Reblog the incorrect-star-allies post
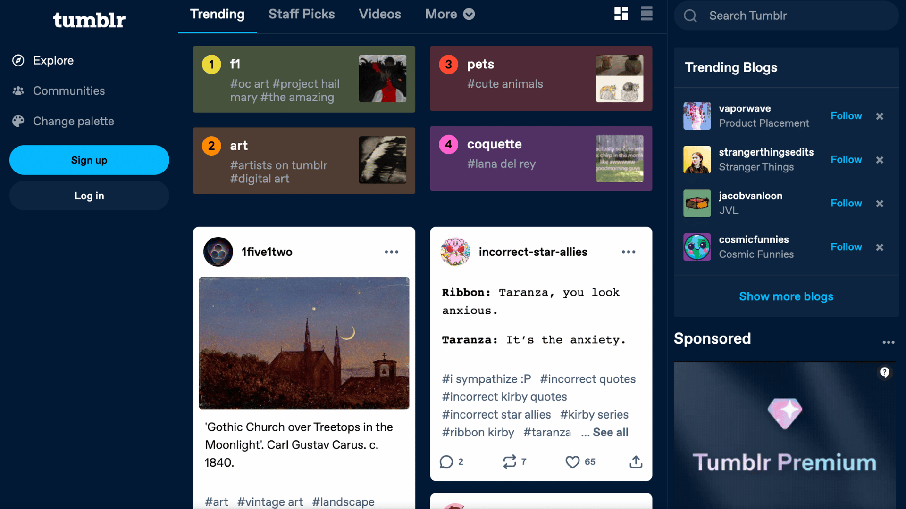 (514, 462)
